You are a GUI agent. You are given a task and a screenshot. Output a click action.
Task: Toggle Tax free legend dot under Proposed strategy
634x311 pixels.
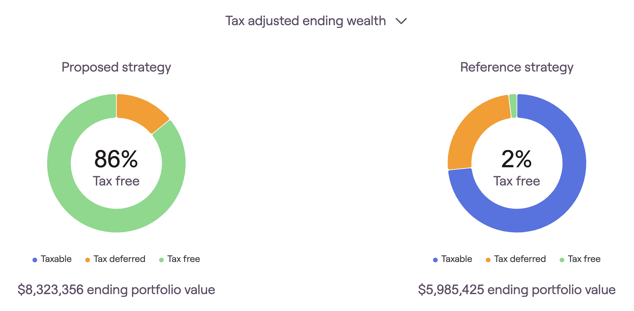click(x=161, y=260)
